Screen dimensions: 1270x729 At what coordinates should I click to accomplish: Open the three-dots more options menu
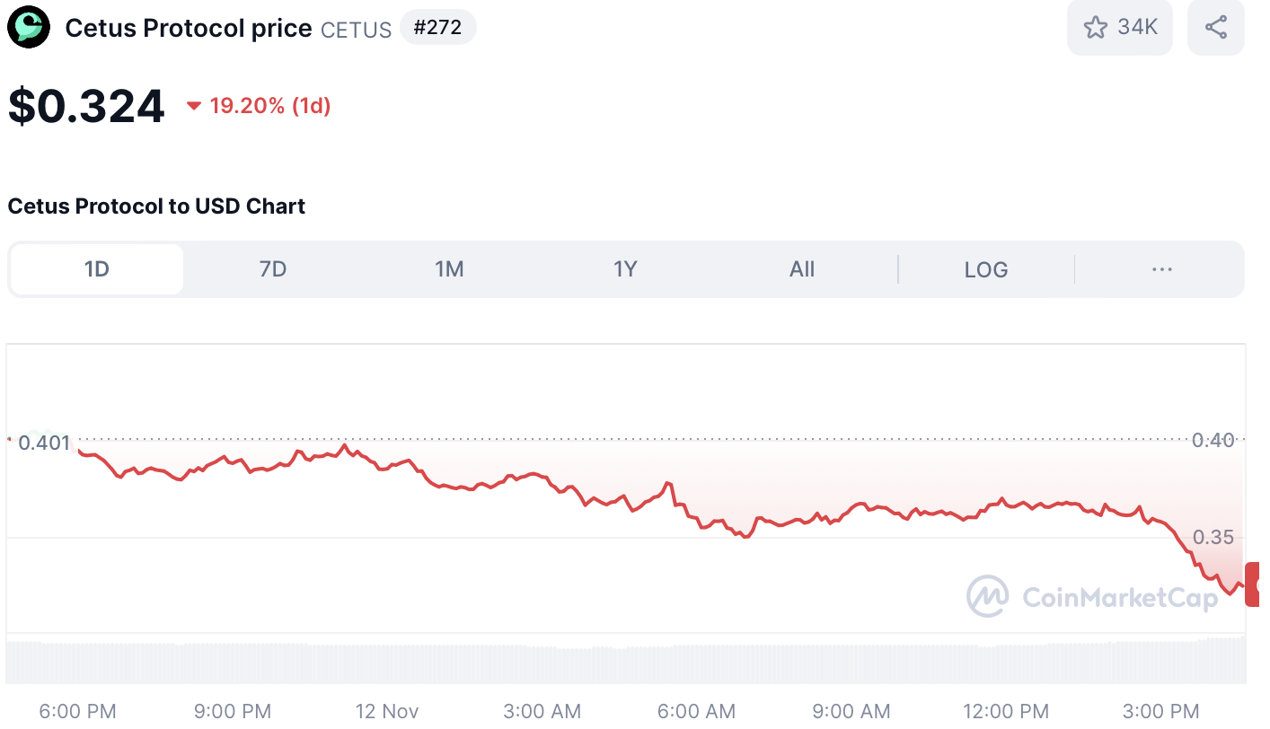1161,269
